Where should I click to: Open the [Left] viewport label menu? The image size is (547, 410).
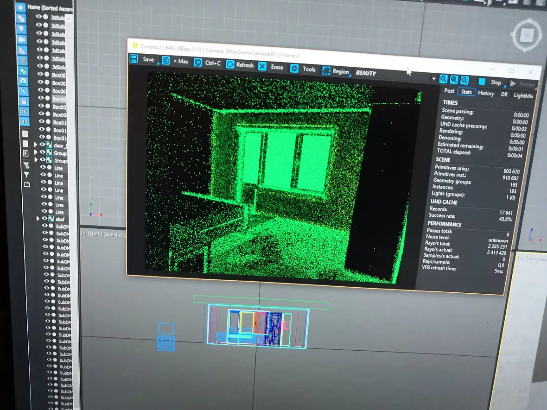point(96,233)
